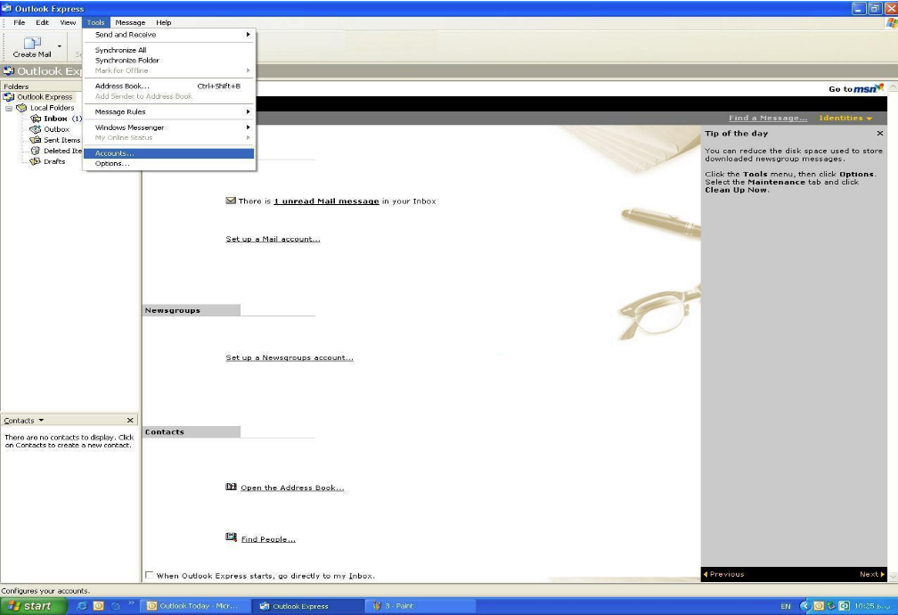
Task: Choose Synchronize Folder in Tools menu
Action: [x=169, y=61]
